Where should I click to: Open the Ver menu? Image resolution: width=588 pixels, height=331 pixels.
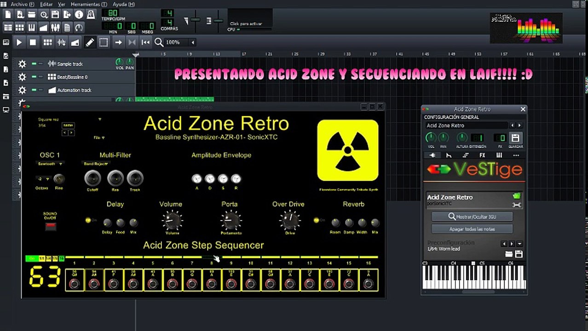[x=61, y=4]
